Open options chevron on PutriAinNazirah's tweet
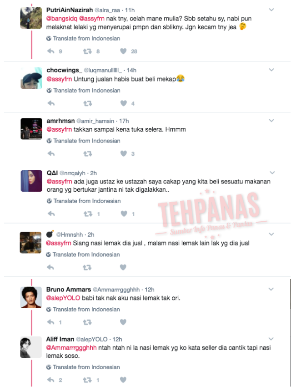291x387 pixels. pos(271,10)
